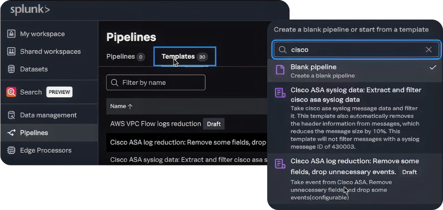Open the Templates tab
Viewport: 443px width, 210px height.
coord(184,57)
